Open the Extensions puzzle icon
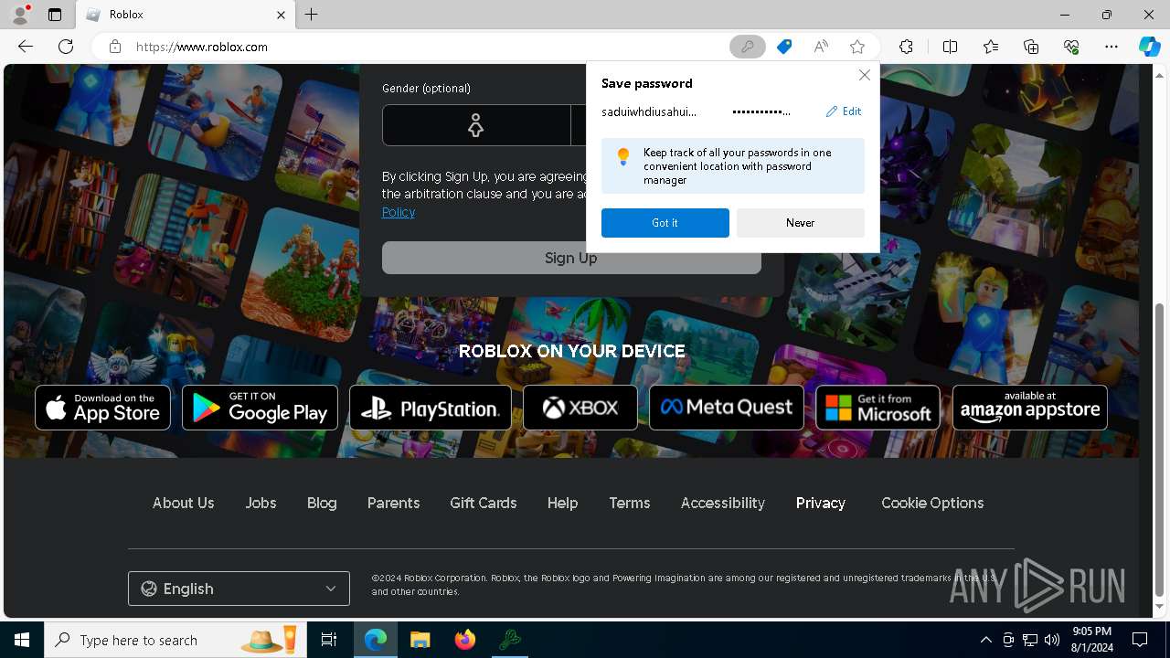Screen dimensions: 1170x658 tap(906, 47)
